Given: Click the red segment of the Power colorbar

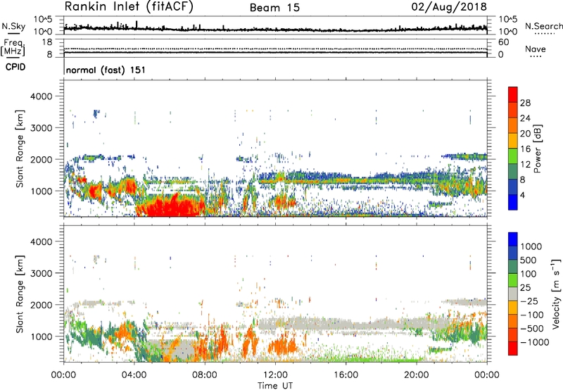Looking at the screenshot, I should [513, 94].
